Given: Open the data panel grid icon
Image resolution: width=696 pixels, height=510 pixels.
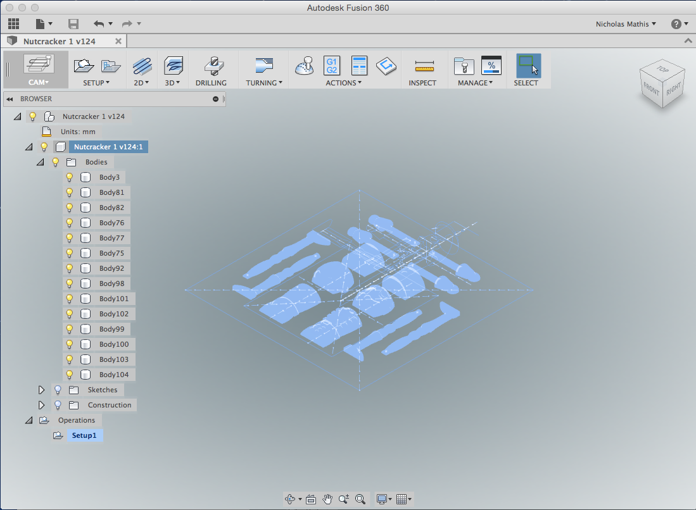Looking at the screenshot, I should (14, 23).
